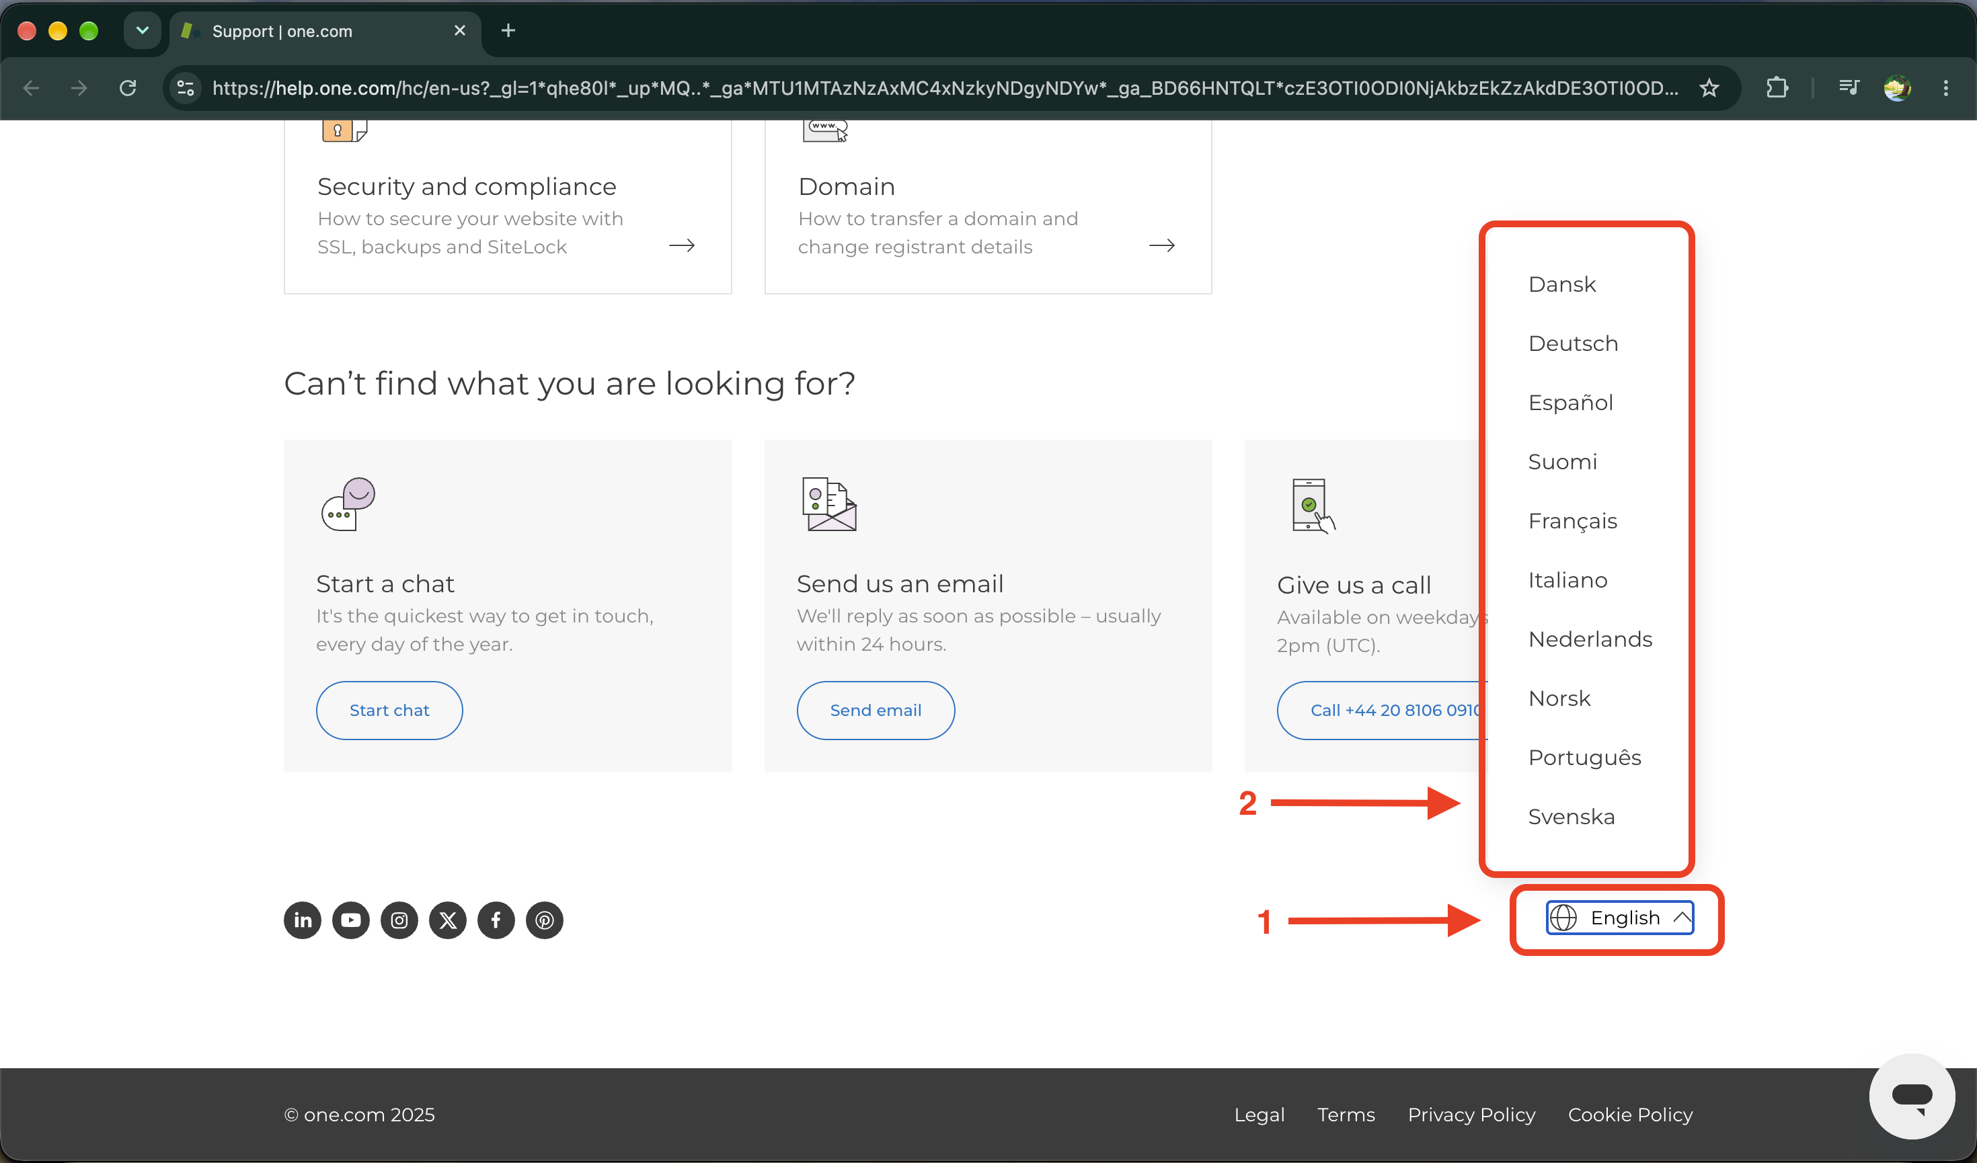Bookmark this page with the star icon

click(1709, 88)
